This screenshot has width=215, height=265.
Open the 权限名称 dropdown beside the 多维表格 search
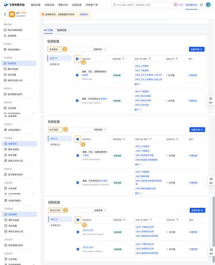tap(99, 49)
